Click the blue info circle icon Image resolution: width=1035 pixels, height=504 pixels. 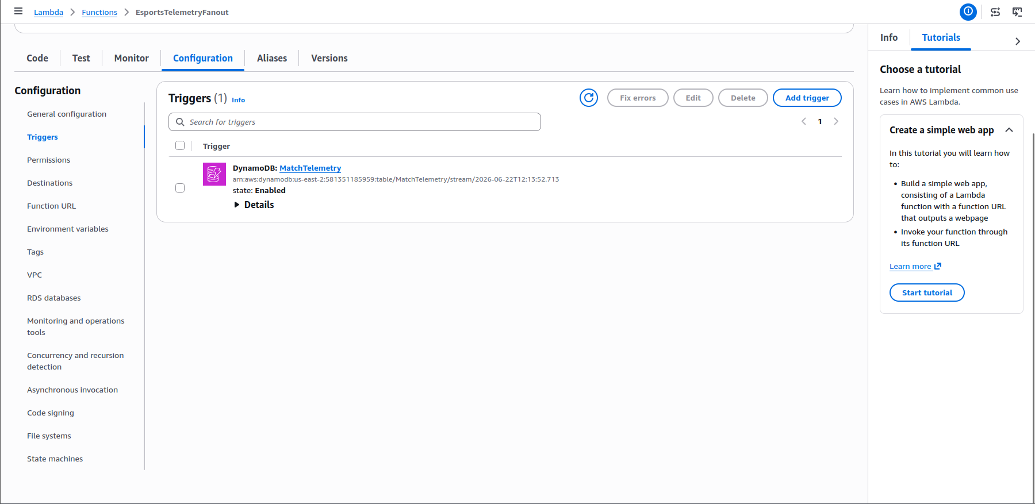pyautogui.click(x=968, y=11)
